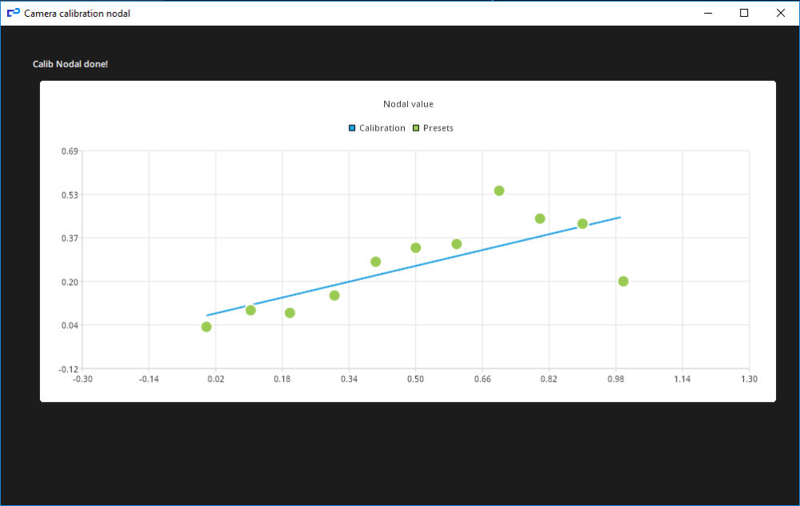This screenshot has height=506, width=800.
Task: Toggle the Calibration legend entry
Action: (x=377, y=128)
